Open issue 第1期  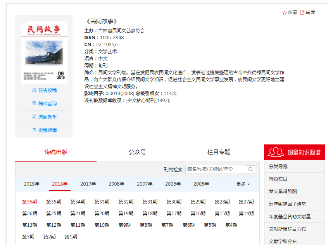click(71, 236)
